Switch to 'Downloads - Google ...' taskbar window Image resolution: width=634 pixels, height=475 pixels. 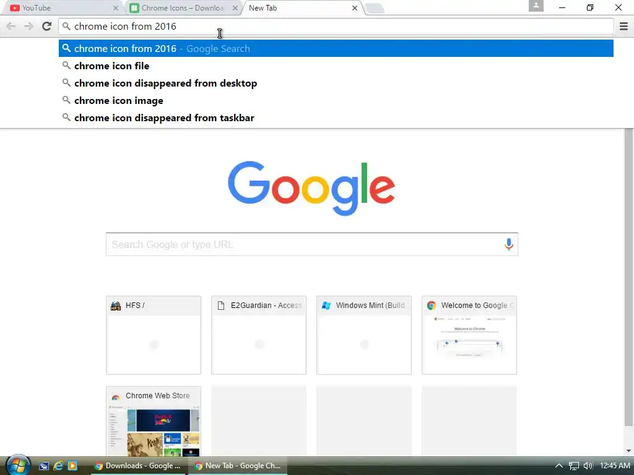(x=139, y=466)
